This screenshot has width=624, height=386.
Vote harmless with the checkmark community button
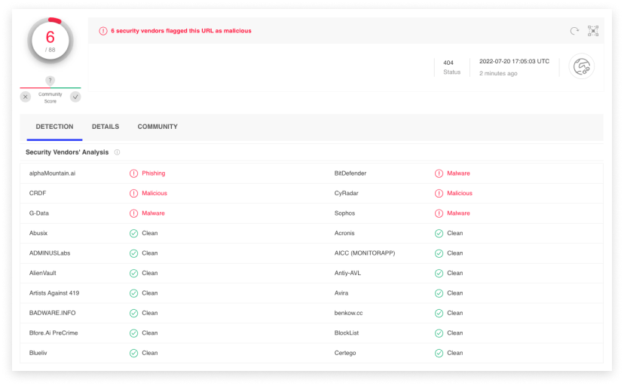tap(75, 96)
